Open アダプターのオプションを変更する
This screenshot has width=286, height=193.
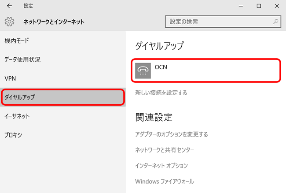(x=172, y=134)
